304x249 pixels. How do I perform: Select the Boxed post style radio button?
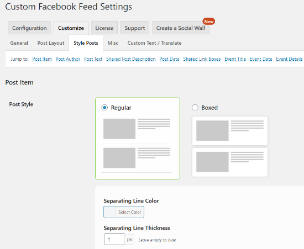pyautogui.click(x=195, y=108)
